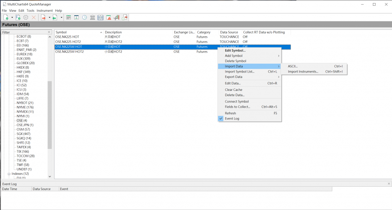Viewport: 392px width, 210px height.
Task: Click the Export Data toolbar icon
Action: (43, 18)
